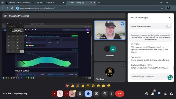176x99 pixels.
Task: Open Chrome profile avatar
Action: click(168, 8)
